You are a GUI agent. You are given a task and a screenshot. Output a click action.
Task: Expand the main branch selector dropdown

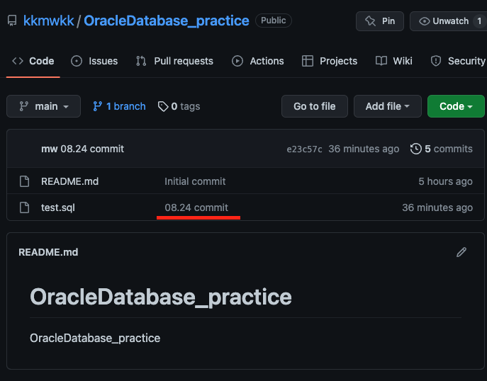(43, 106)
